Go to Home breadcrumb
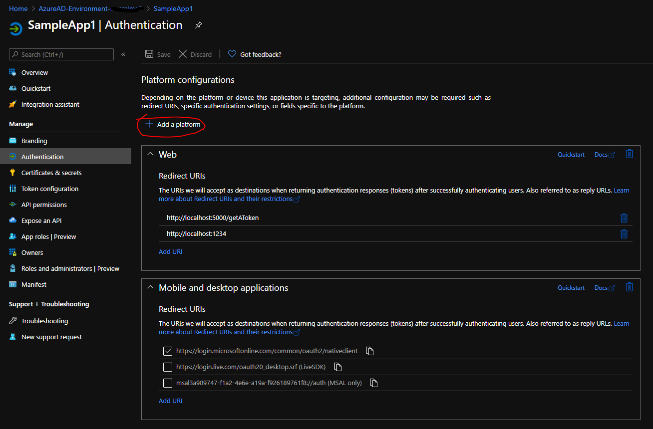The width and height of the screenshot is (653, 429). [18, 8]
